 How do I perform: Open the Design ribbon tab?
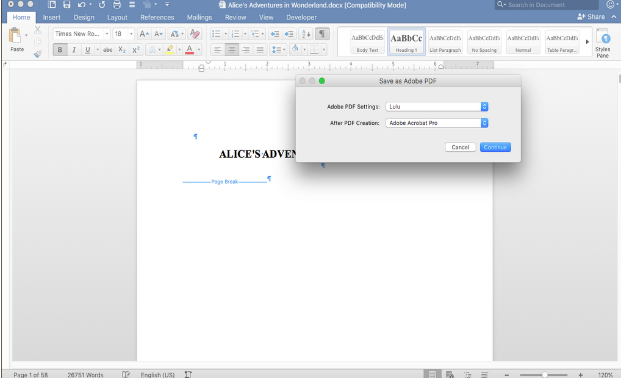click(x=84, y=18)
